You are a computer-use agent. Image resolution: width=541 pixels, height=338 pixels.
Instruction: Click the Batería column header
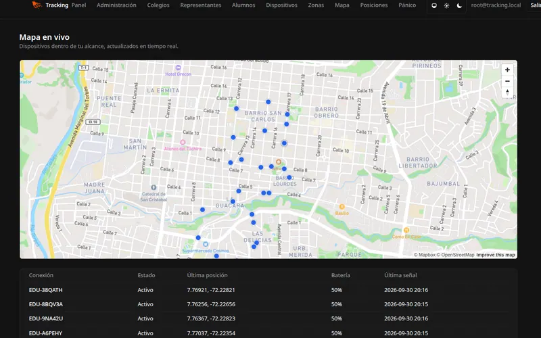(341, 275)
